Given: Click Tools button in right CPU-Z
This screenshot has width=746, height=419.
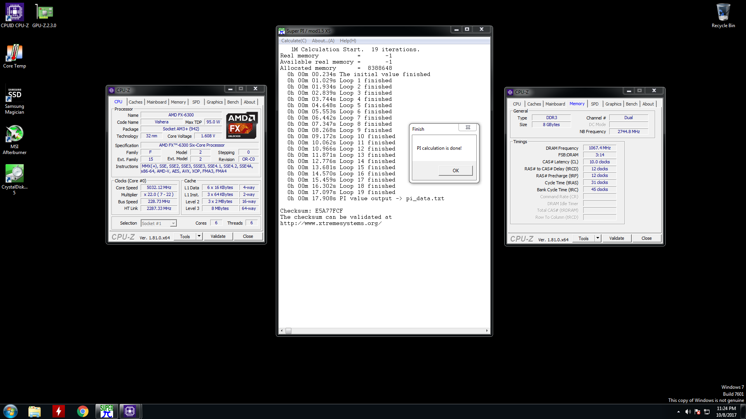Looking at the screenshot, I should click(x=584, y=239).
